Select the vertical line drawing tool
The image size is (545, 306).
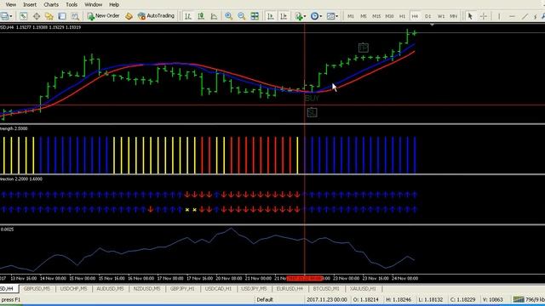coord(499,16)
